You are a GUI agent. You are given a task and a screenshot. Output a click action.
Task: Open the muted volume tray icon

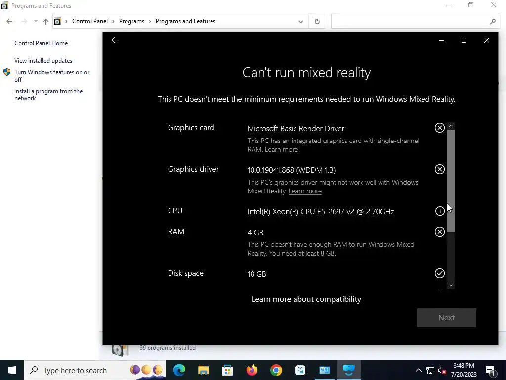pyautogui.click(x=442, y=370)
